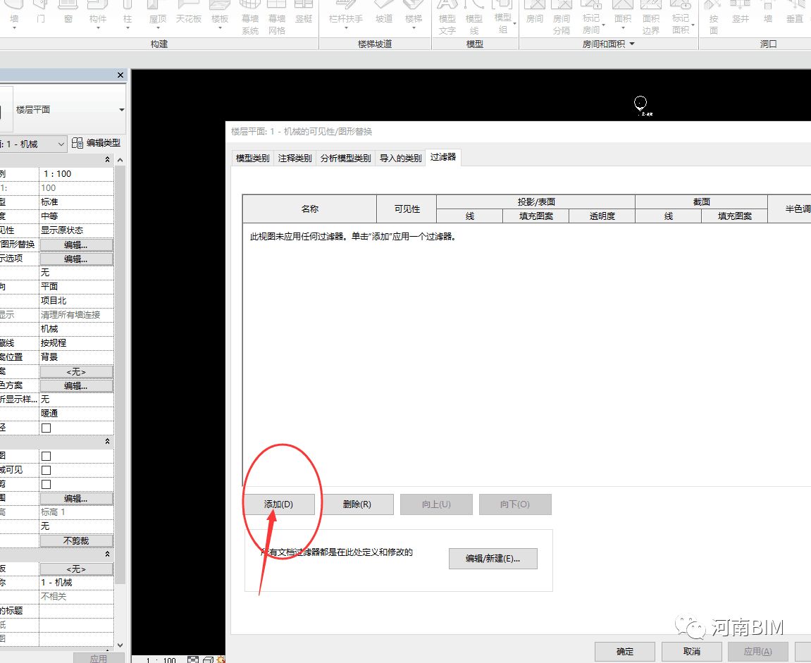Select the 楼梯 stair tool
The width and height of the screenshot is (811, 663).
[414, 16]
